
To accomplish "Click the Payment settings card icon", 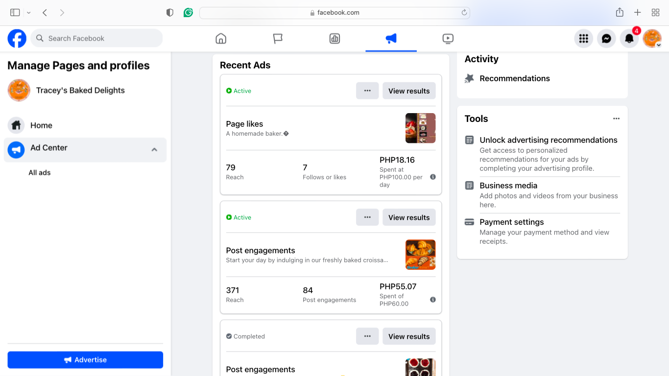I will [469, 222].
